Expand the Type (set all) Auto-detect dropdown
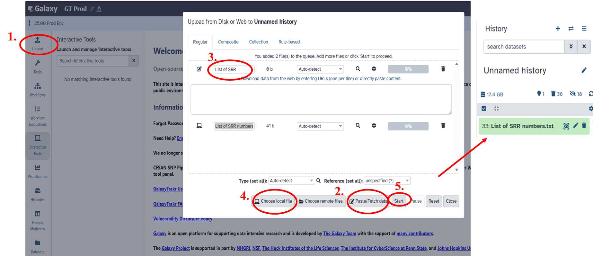Screen dimensions: 593x256 coord(291,181)
